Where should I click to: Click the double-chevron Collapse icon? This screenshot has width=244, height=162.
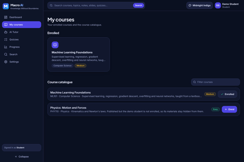(16, 157)
